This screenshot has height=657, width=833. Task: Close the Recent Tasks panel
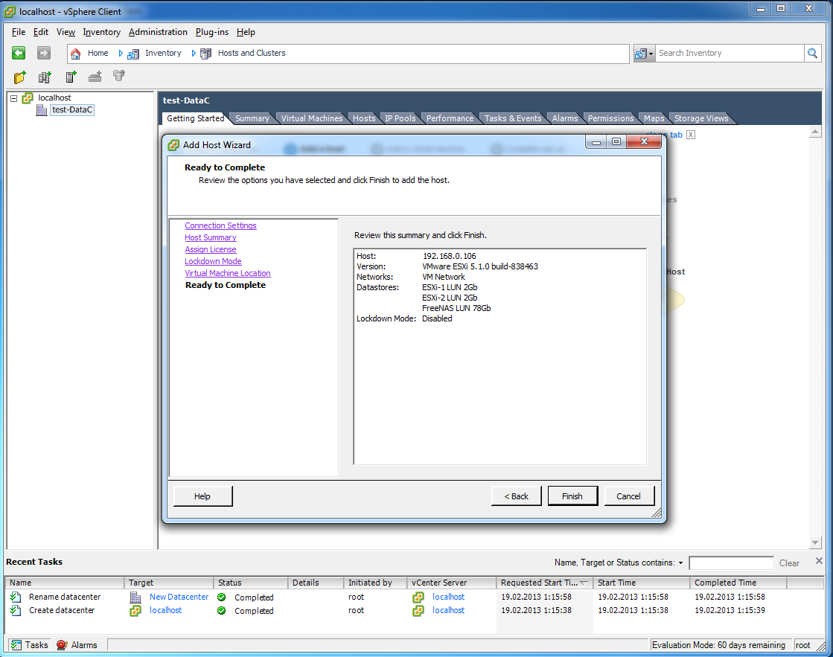click(x=819, y=561)
